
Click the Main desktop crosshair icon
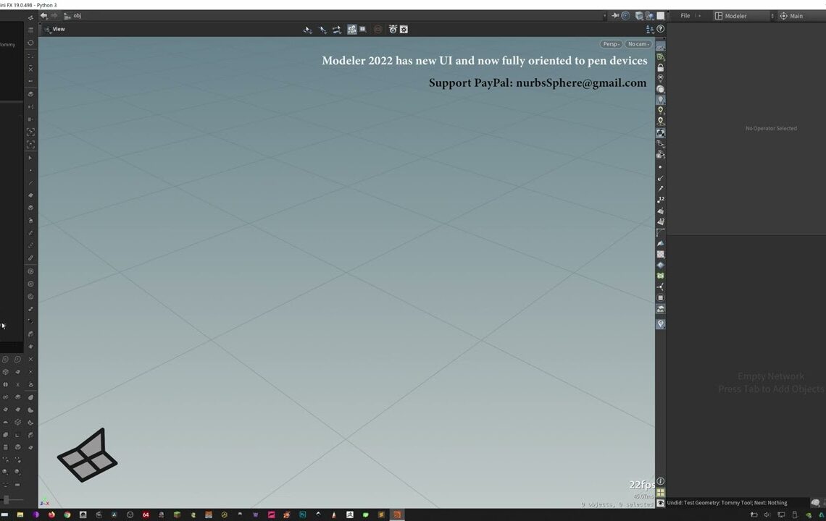click(x=784, y=15)
